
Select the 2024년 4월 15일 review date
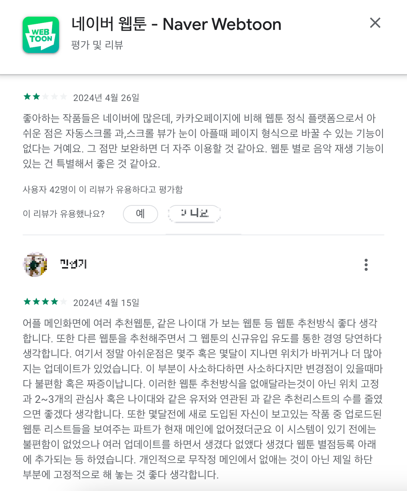click(106, 303)
